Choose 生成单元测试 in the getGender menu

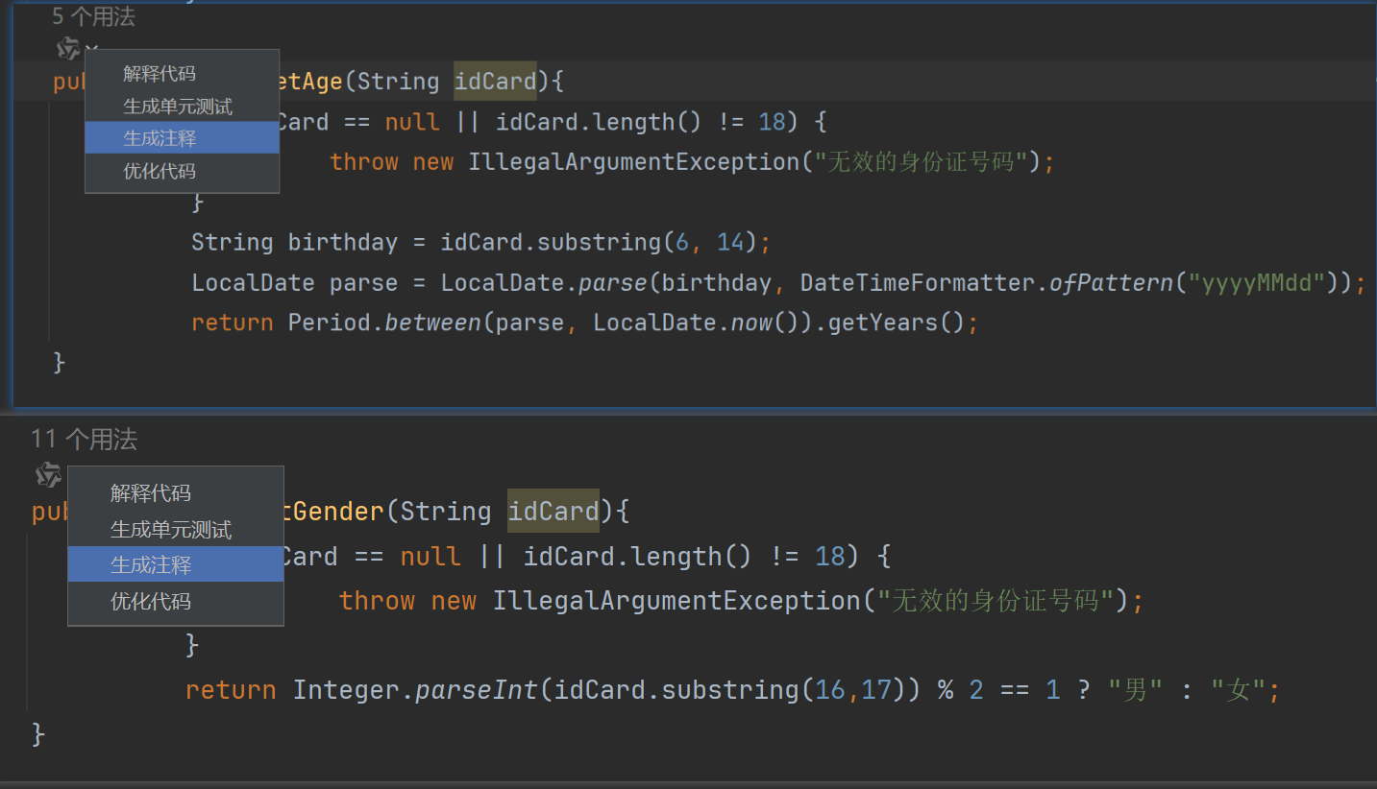171,530
